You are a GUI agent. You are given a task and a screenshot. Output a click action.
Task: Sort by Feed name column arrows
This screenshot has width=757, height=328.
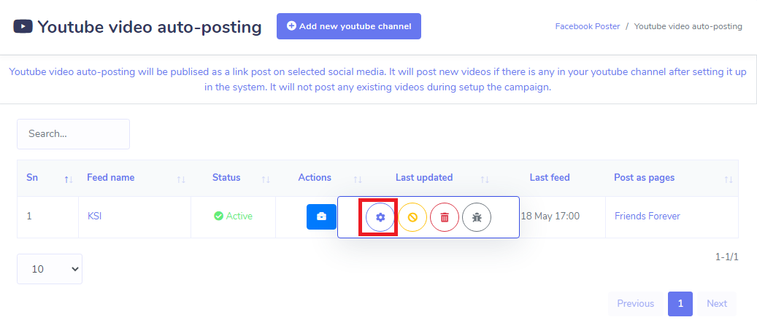(x=181, y=179)
